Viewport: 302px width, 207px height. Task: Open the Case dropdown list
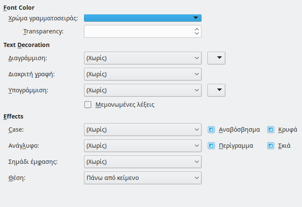click(143, 130)
